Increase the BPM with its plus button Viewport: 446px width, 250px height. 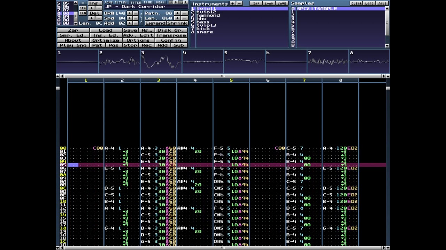(x=130, y=13)
